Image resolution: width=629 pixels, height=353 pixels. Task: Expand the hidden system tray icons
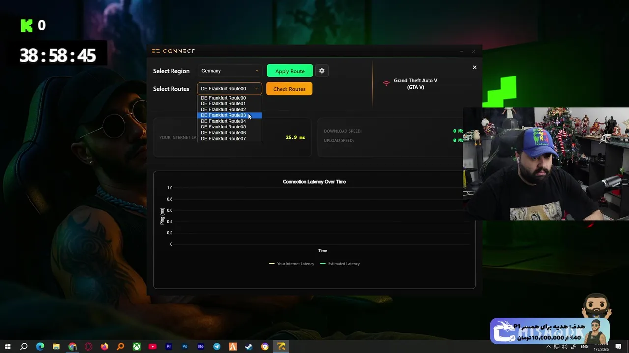549,347
